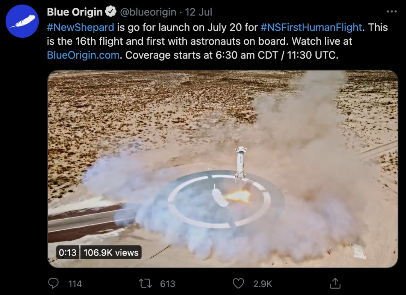406x295 pixels.
Task: Click the 114 replies count
Action: pos(75,284)
